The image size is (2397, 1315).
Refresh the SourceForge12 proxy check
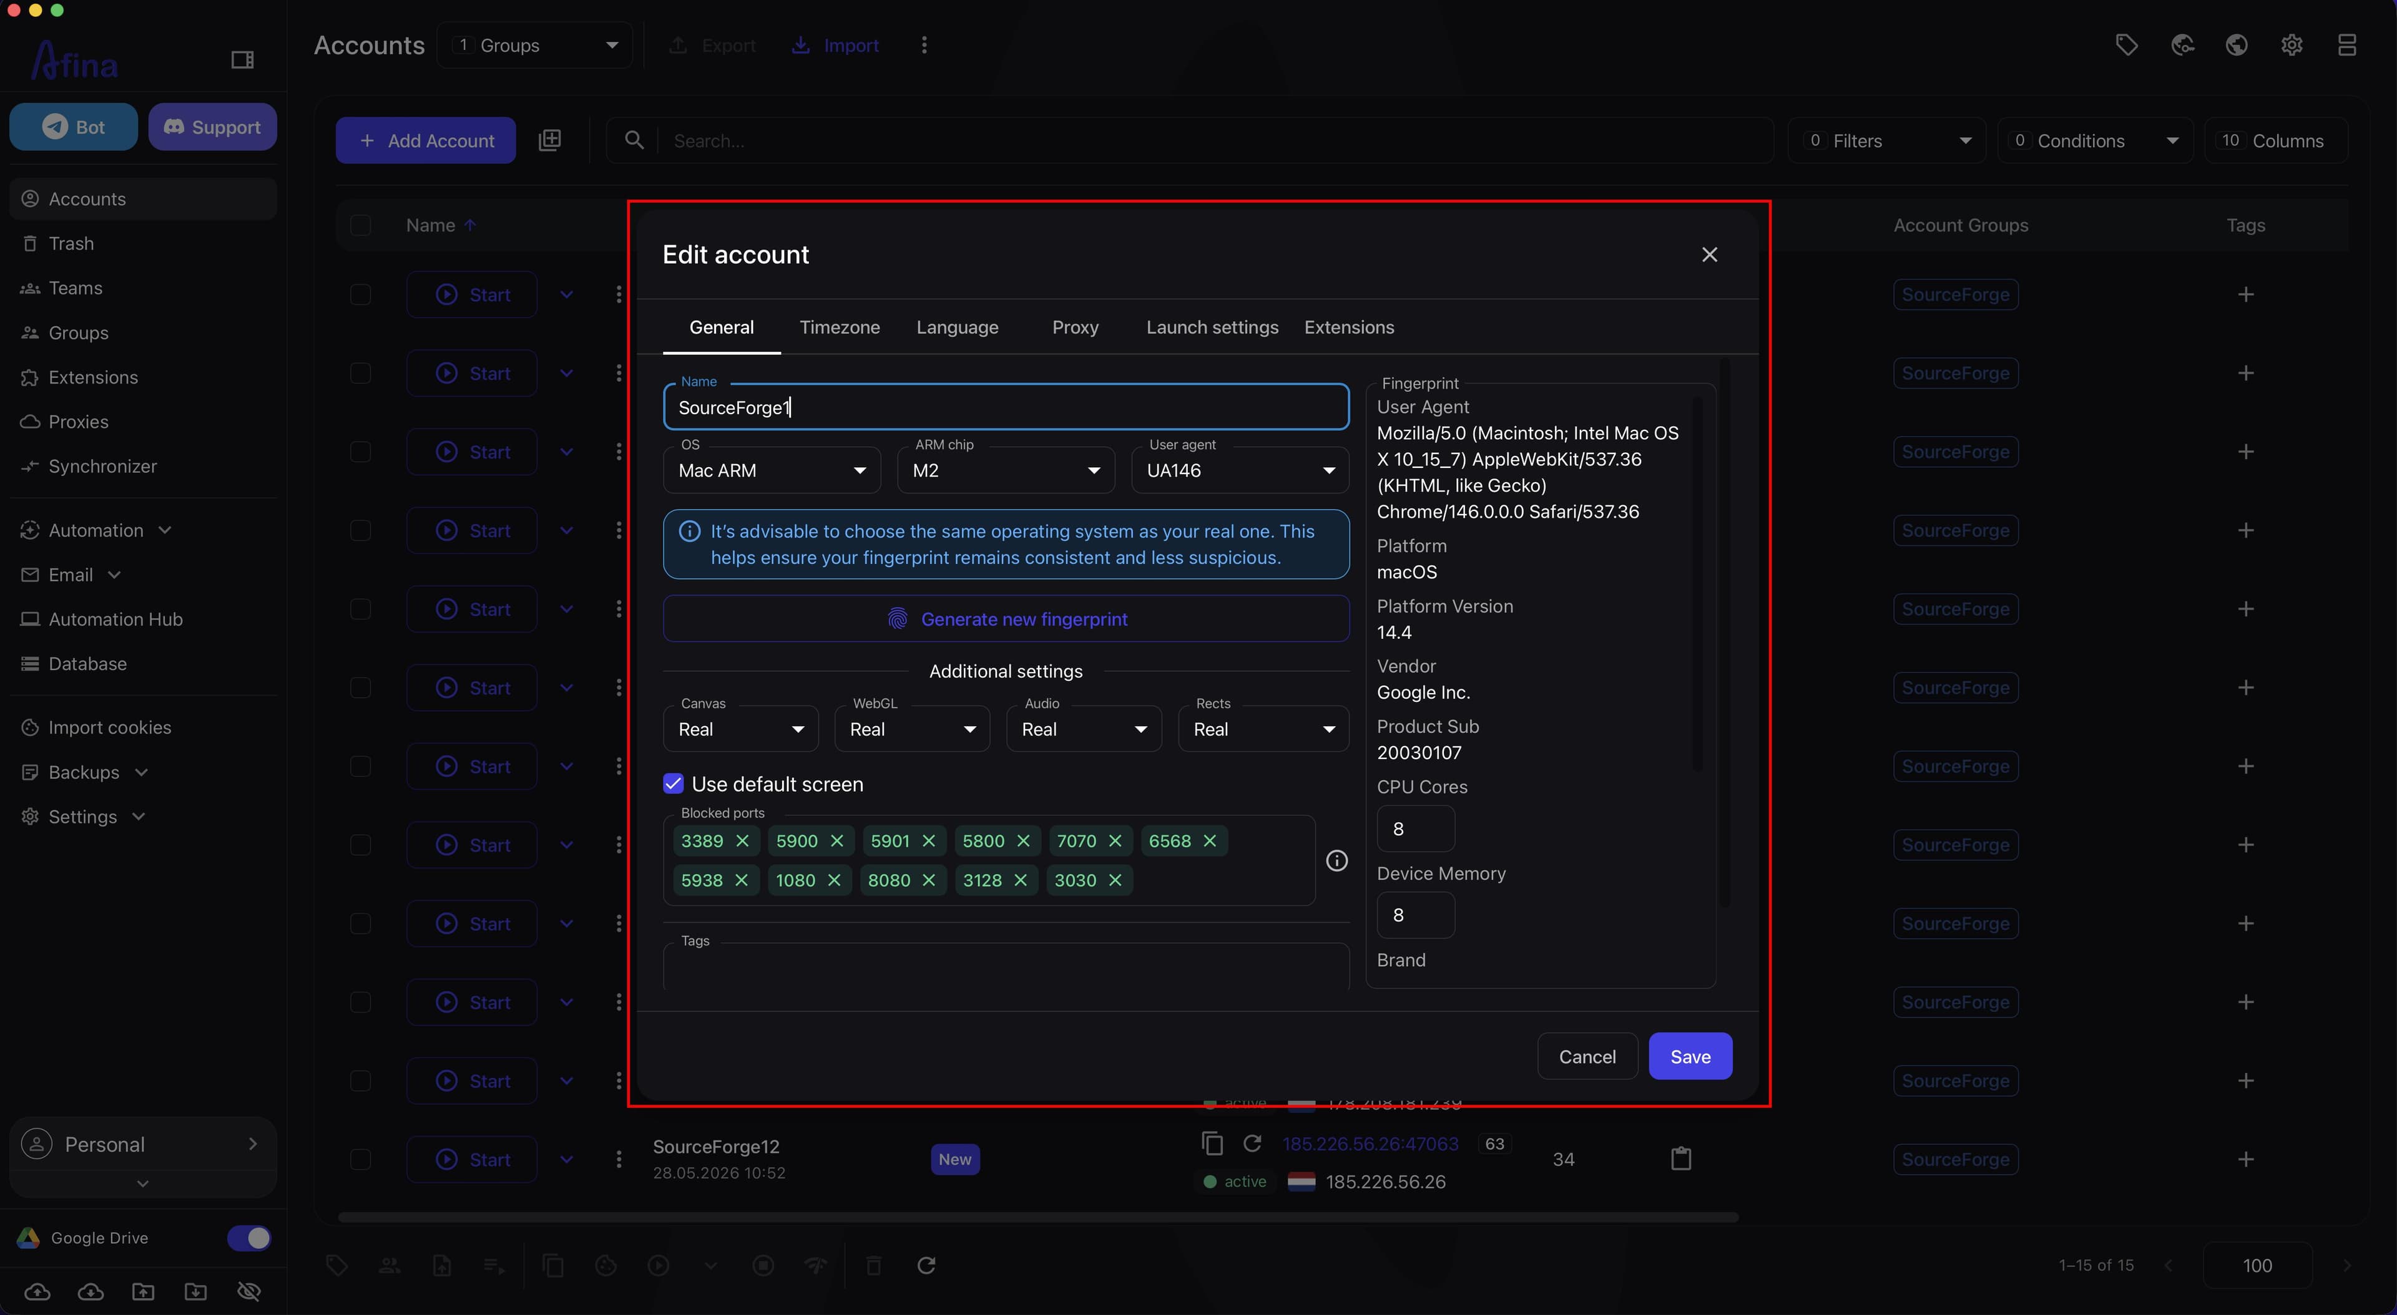[1252, 1143]
